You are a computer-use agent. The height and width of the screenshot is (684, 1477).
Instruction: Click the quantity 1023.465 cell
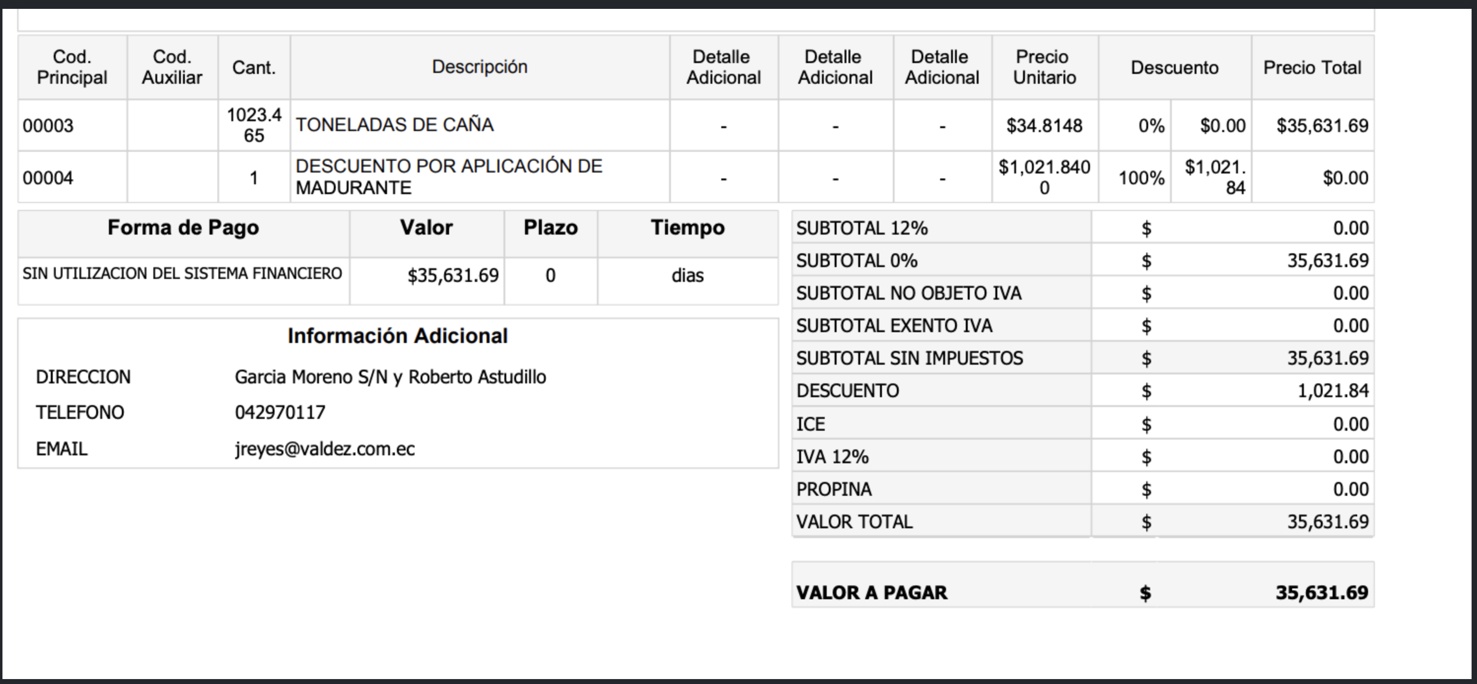click(x=254, y=125)
